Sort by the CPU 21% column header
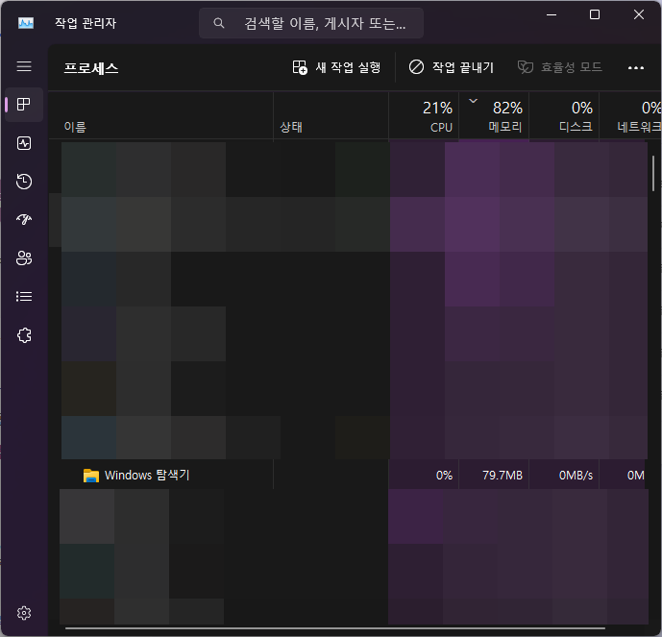 pos(424,115)
